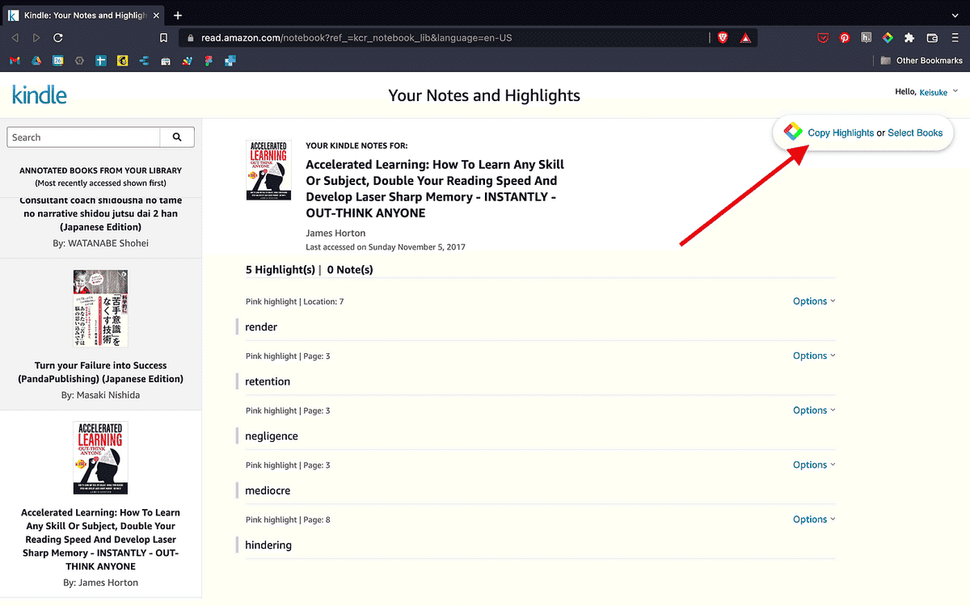Click the Accelerated Learning cover in sidebar
Viewport: 970px width, 606px height.
tap(100, 457)
